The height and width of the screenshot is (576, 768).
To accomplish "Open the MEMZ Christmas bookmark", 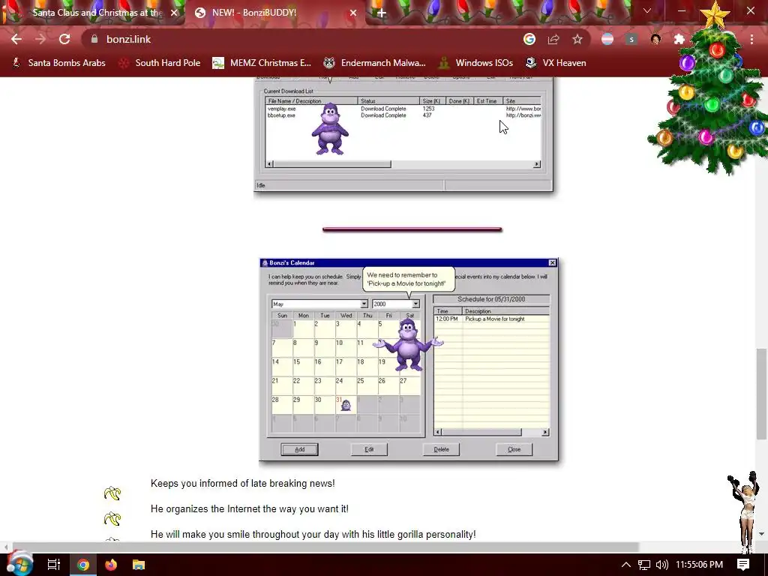I will coord(262,63).
